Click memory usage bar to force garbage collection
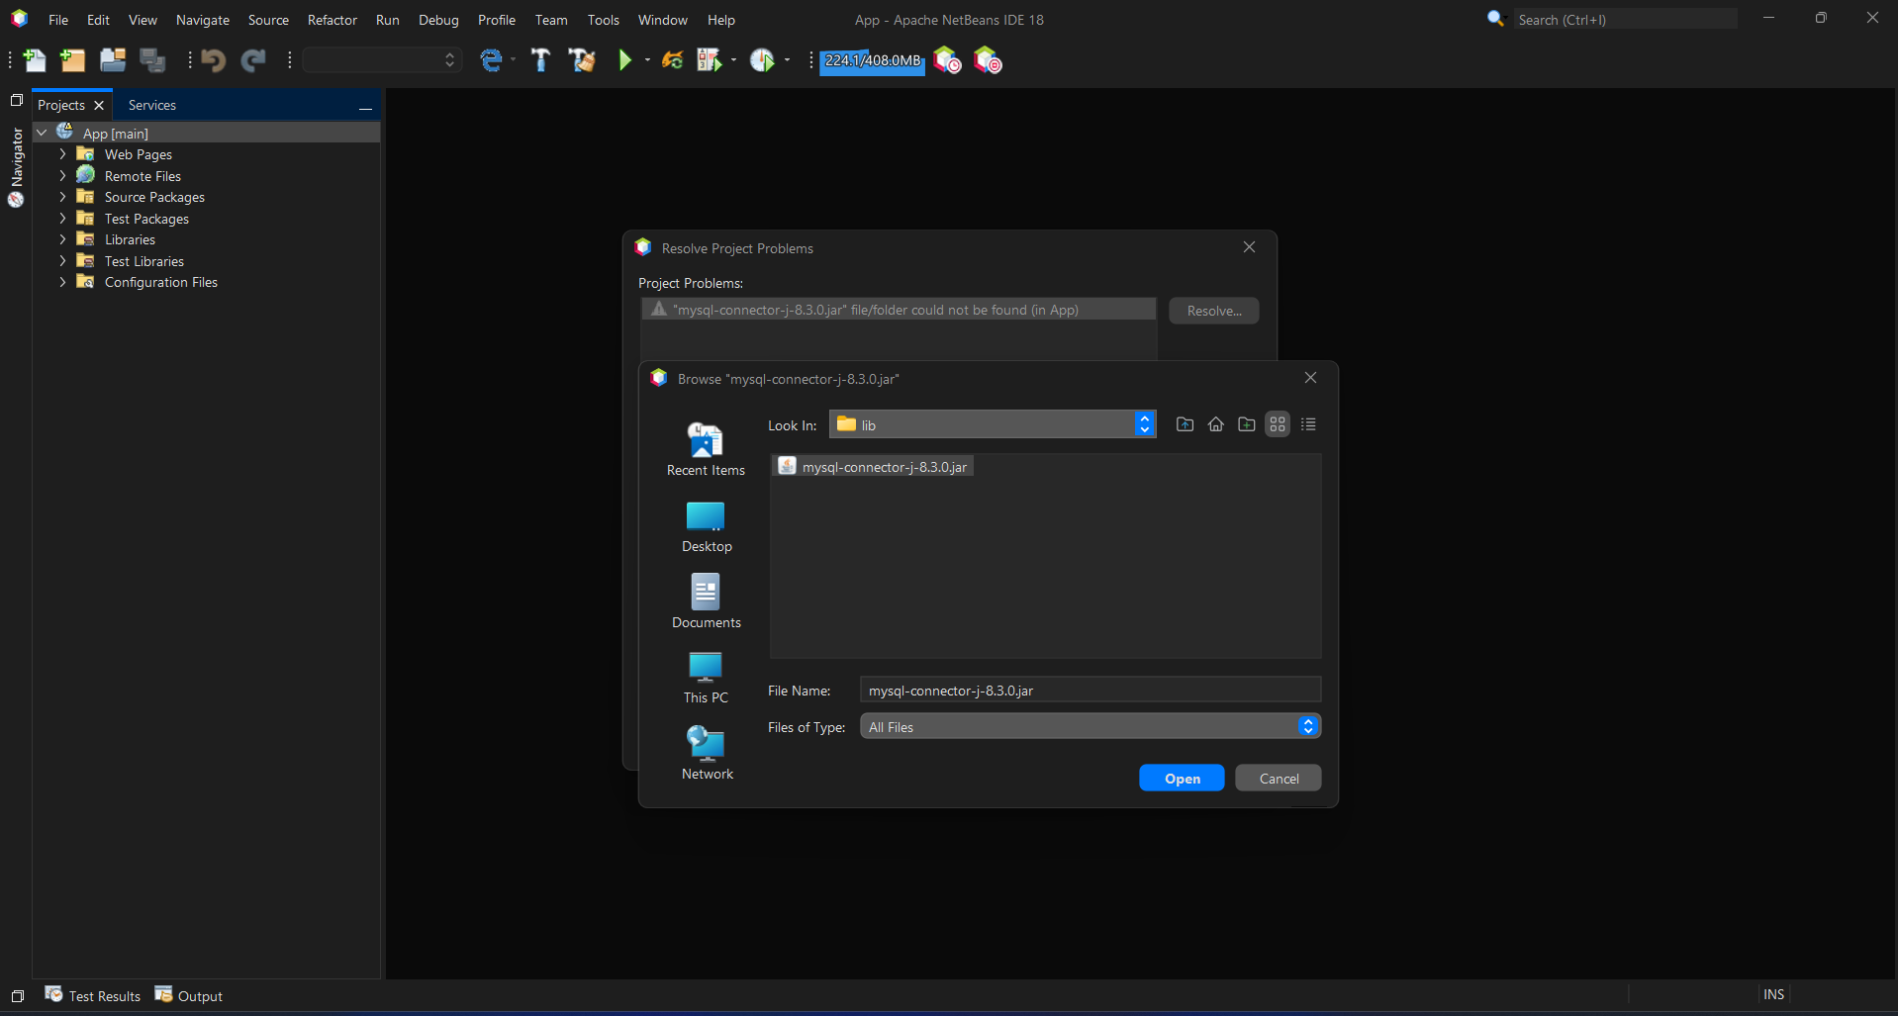Image resolution: width=1898 pixels, height=1016 pixels. click(873, 60)
